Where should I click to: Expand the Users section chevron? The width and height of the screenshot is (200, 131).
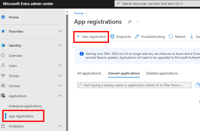tap(60, 66)
